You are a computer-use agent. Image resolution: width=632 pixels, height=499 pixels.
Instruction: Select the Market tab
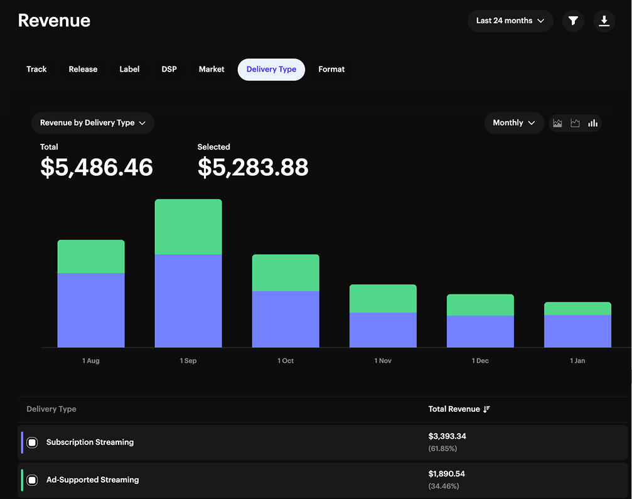pos(212,70)
